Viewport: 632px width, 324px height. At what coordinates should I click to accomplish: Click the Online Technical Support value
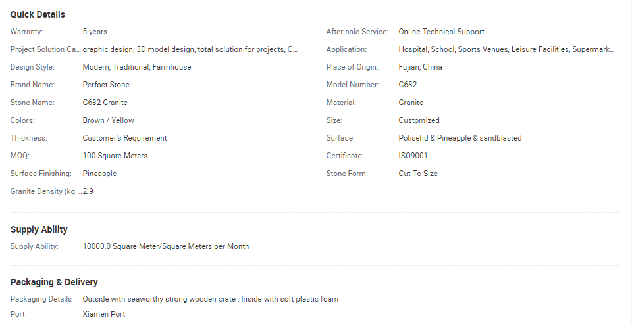(441, 32)
